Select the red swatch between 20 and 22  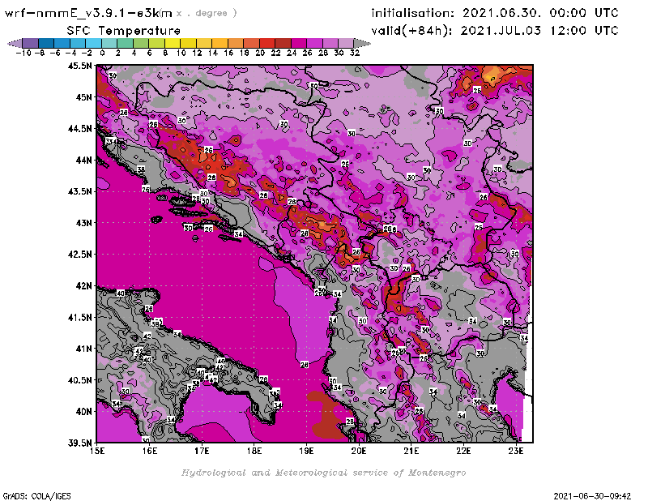click(x=267, y=43)
